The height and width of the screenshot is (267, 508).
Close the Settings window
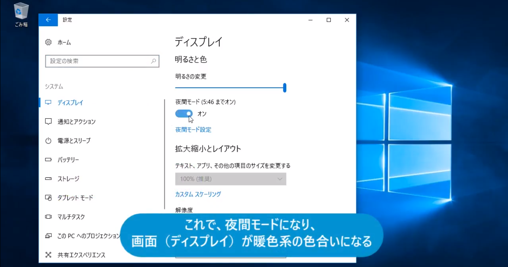[347, 20]
